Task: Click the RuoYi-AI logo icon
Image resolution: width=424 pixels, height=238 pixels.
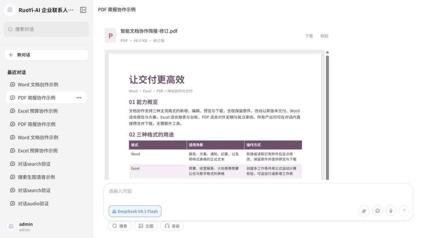Action: pos(10,10)
